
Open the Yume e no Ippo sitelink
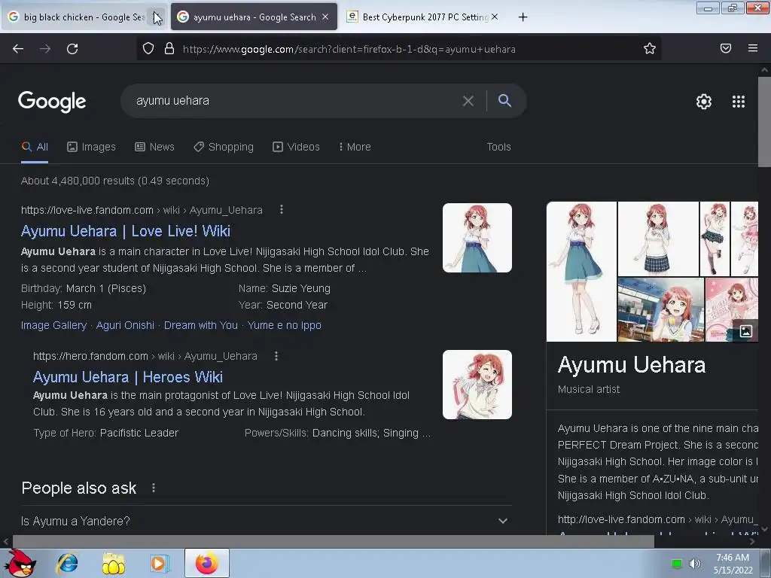coord(284,325)
